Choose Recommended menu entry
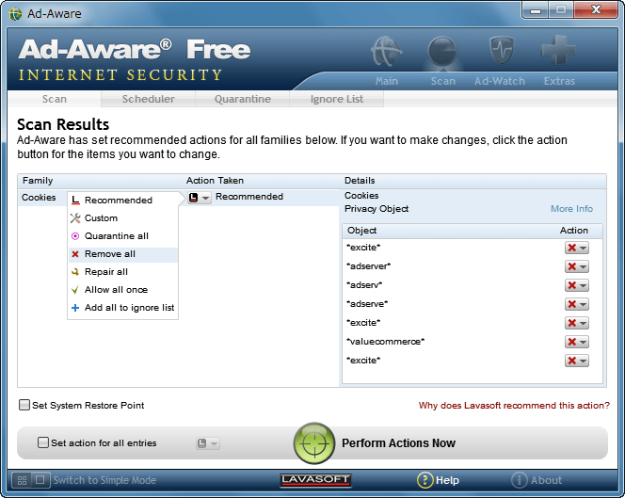 tap(123, 201)
